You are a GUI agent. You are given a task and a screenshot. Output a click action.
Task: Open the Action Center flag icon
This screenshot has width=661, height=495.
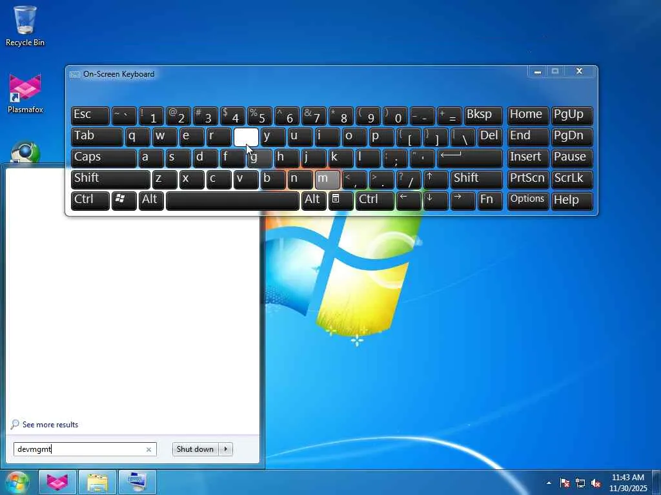click(565, 483)
